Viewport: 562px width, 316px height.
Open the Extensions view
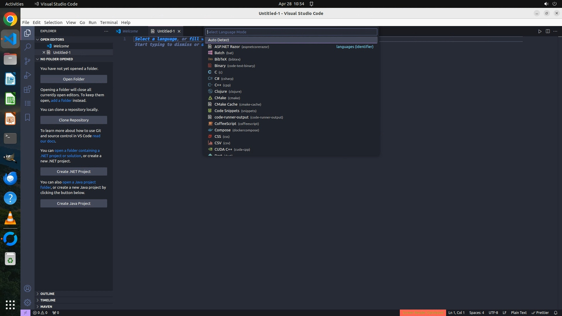pos(28,89)
